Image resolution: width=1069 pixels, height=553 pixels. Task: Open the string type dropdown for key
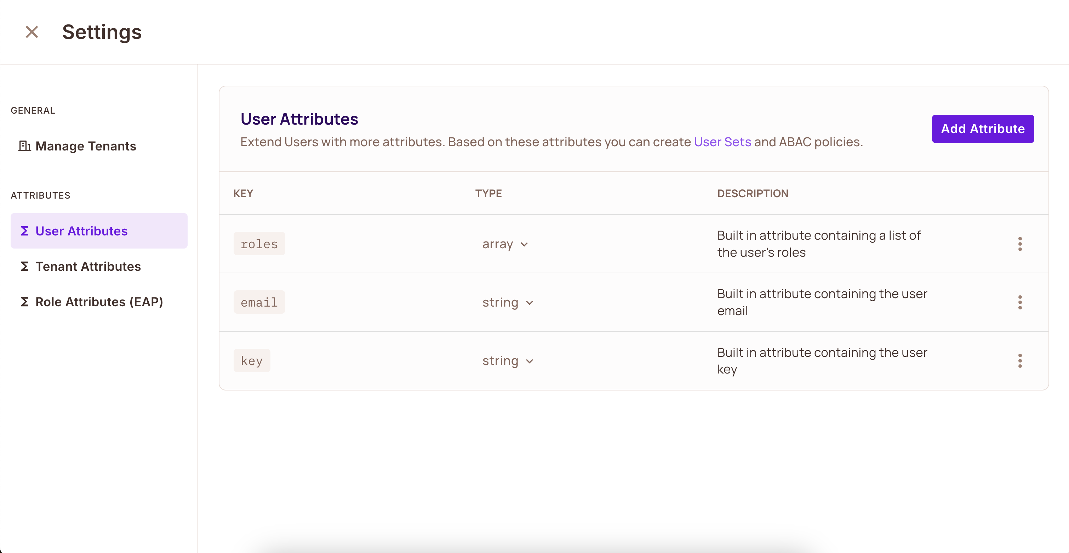click(507, 361)
